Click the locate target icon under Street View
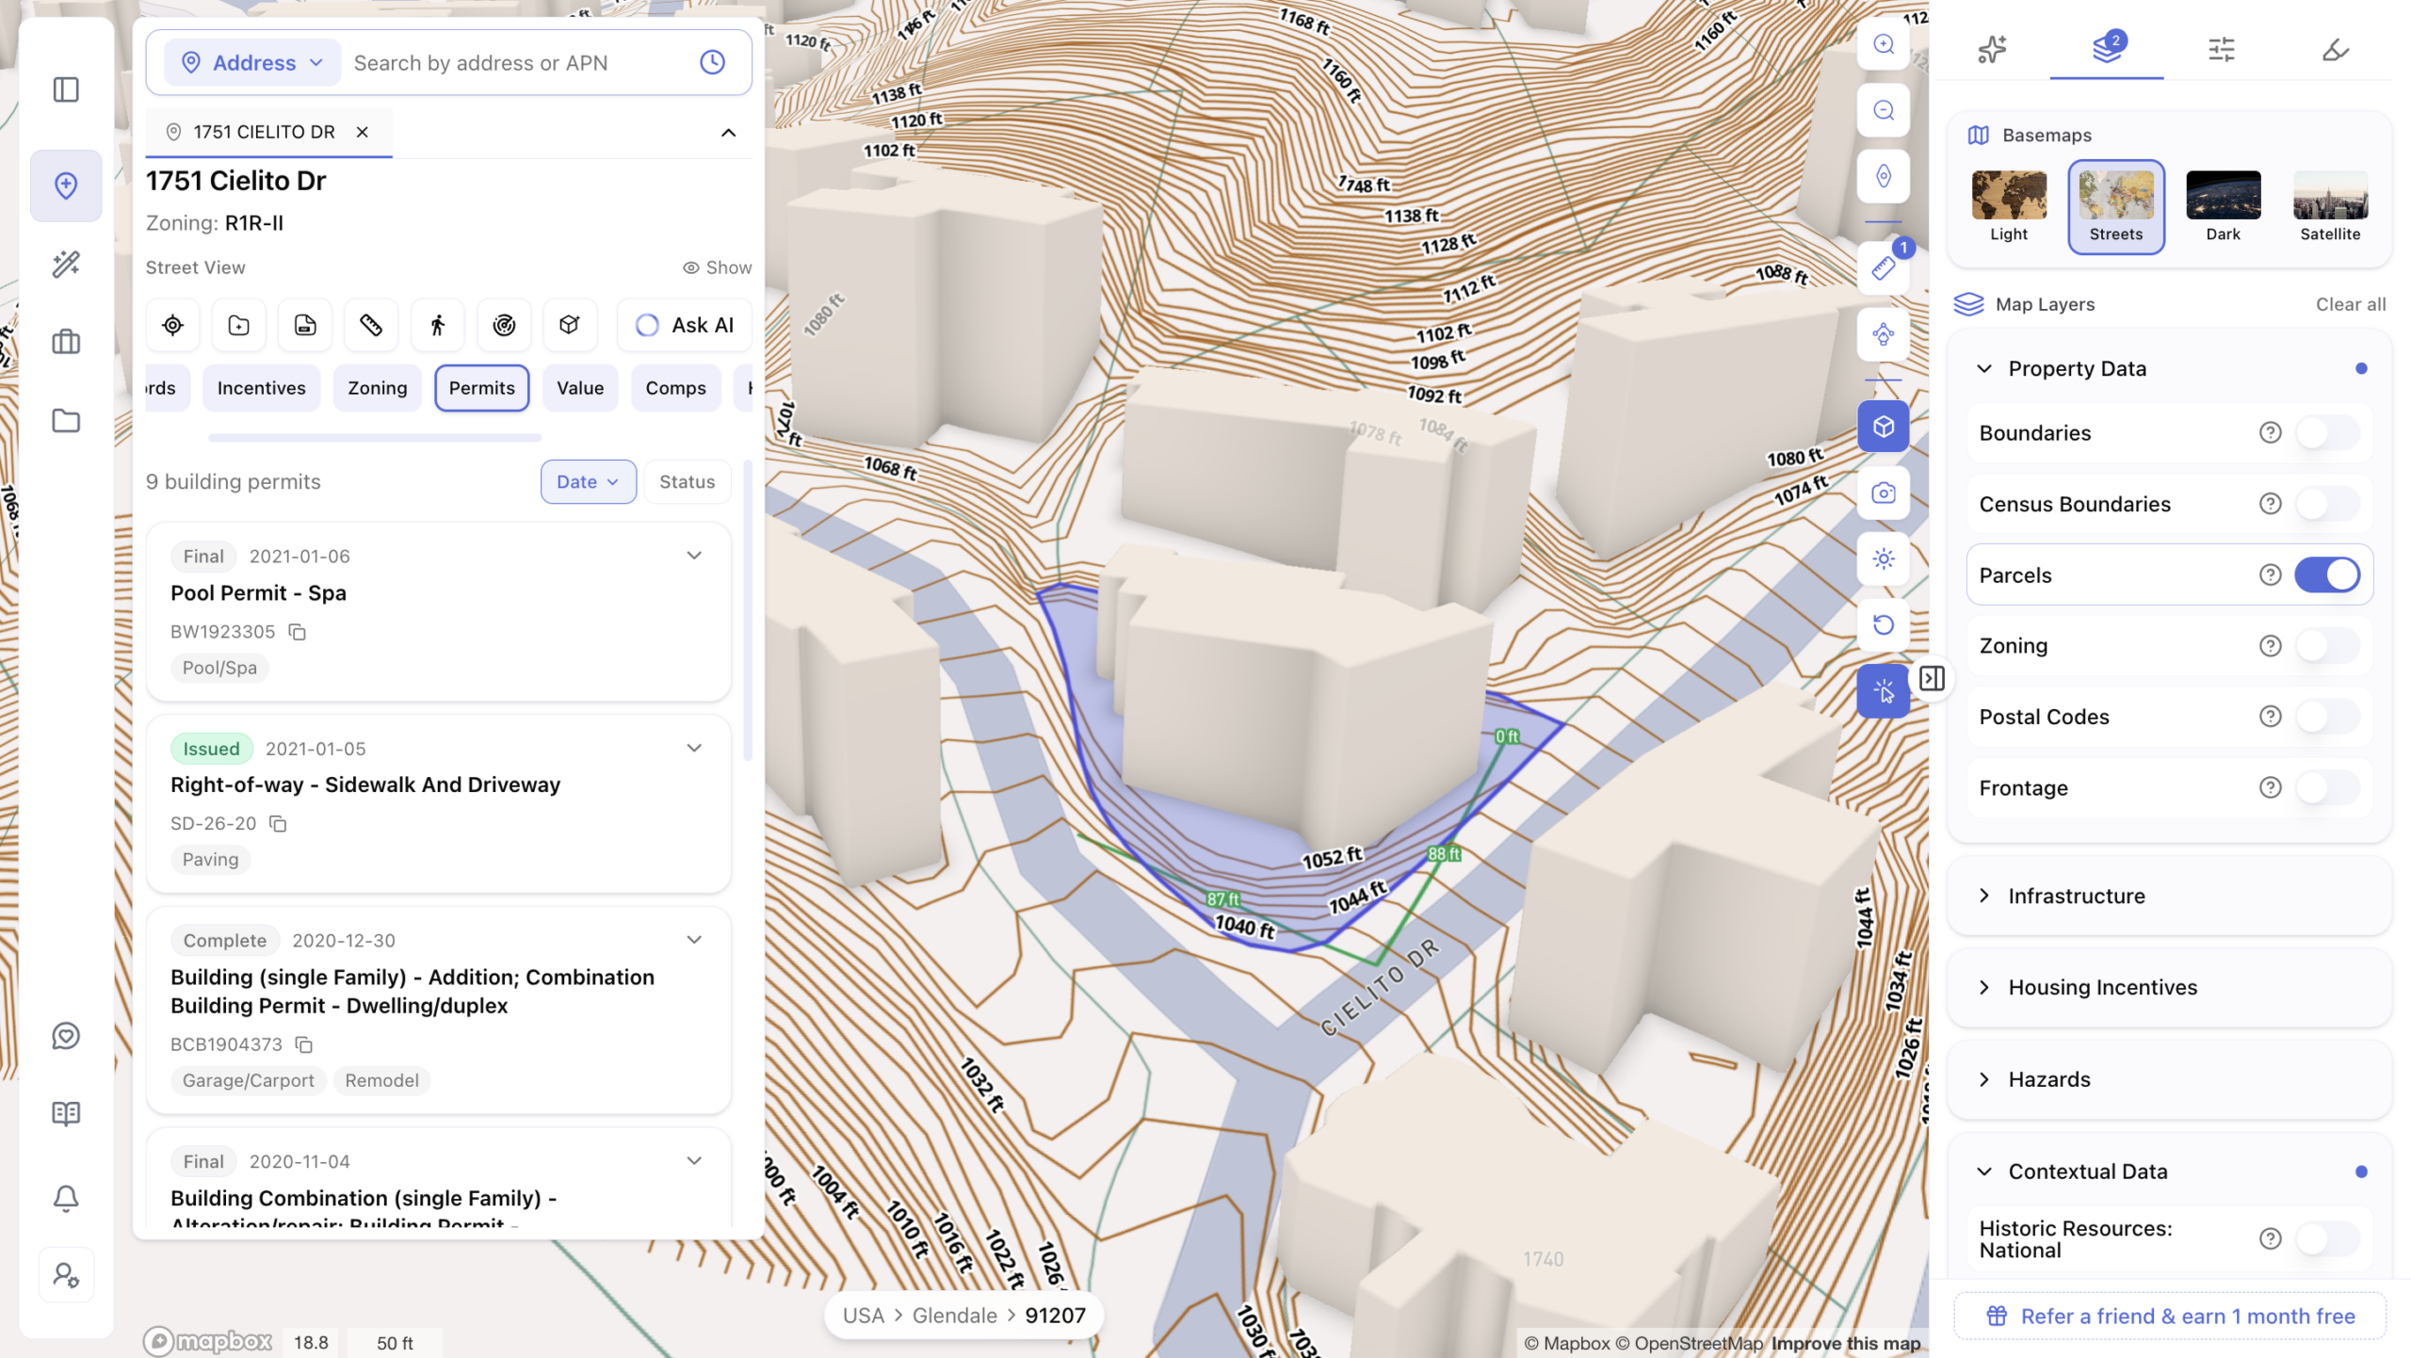Viewport: 2411px width, 1358px height. click(172, 325)
